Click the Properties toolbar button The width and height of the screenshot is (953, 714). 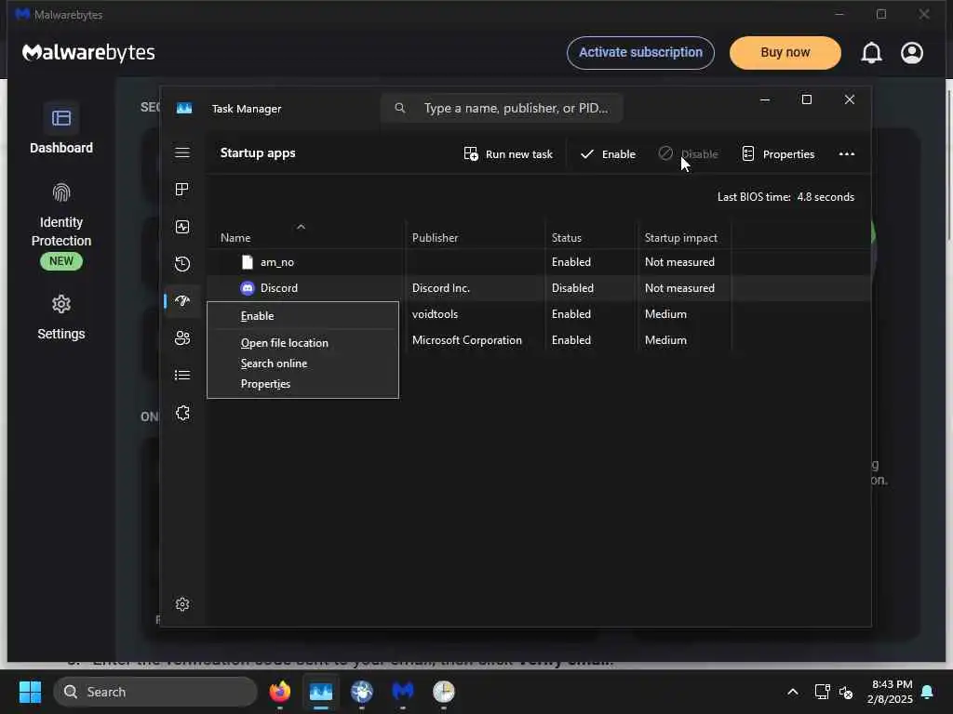click(x=778, y=153)
